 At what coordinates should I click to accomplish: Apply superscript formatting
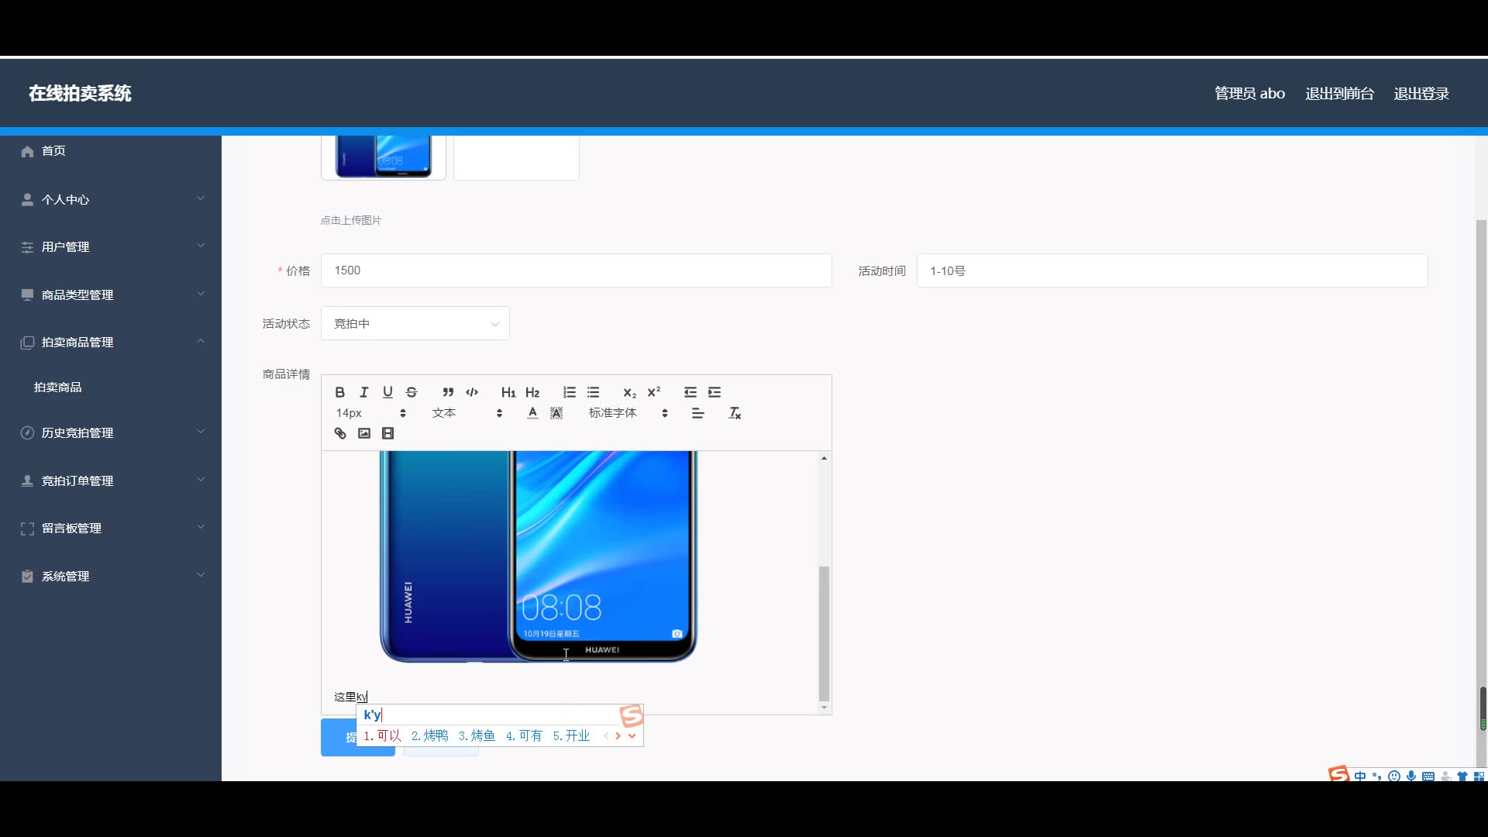click(653, 392)
